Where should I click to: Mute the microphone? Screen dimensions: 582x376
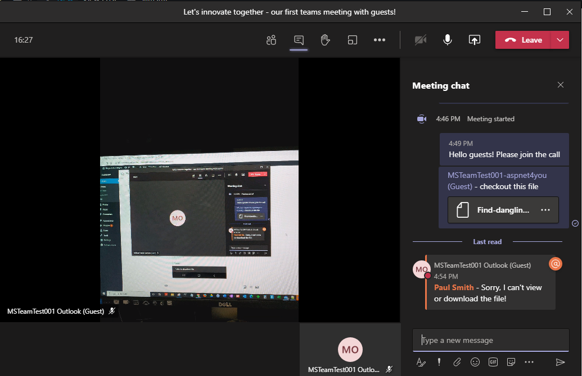(x=448, y=40)
